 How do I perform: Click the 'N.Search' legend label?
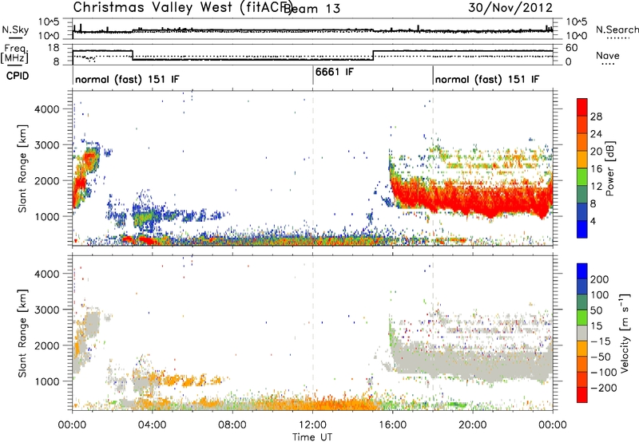pos(617,30)
